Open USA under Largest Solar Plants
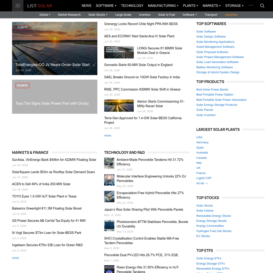273x273 pixels. click(x=199, y=137)
